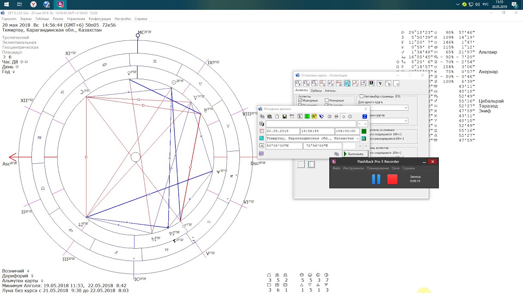Image resolution: width=523 pixels, height=294 pixels.
Task: Click the GMT offset field +06:00:00
Action: click(x=347, y=131)
